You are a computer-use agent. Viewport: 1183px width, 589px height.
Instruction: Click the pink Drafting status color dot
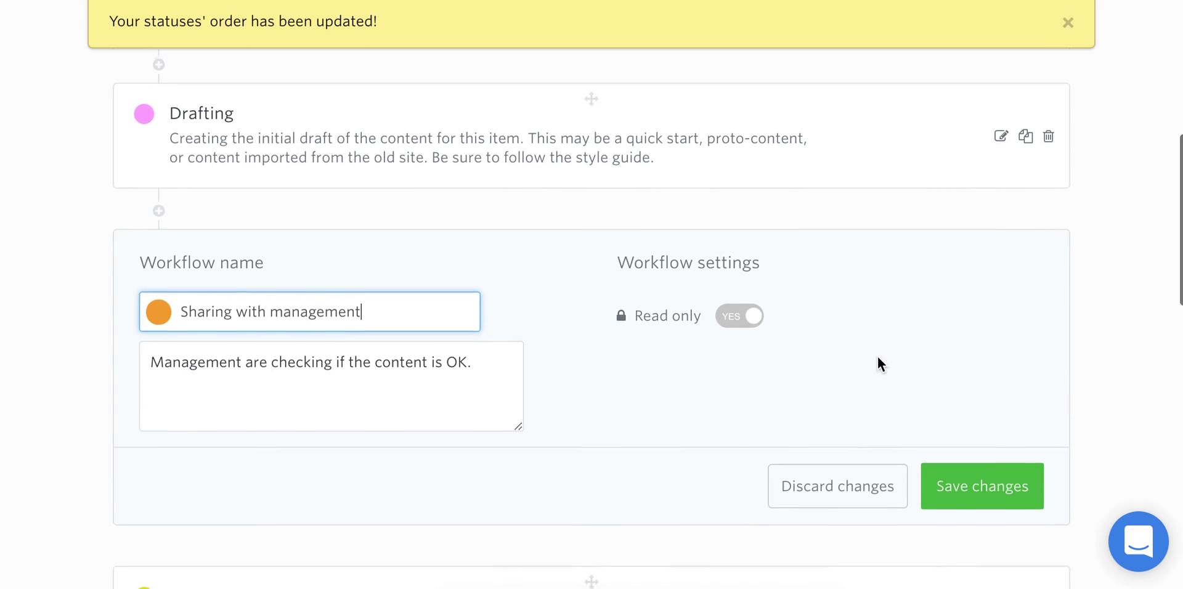[144, 114]
